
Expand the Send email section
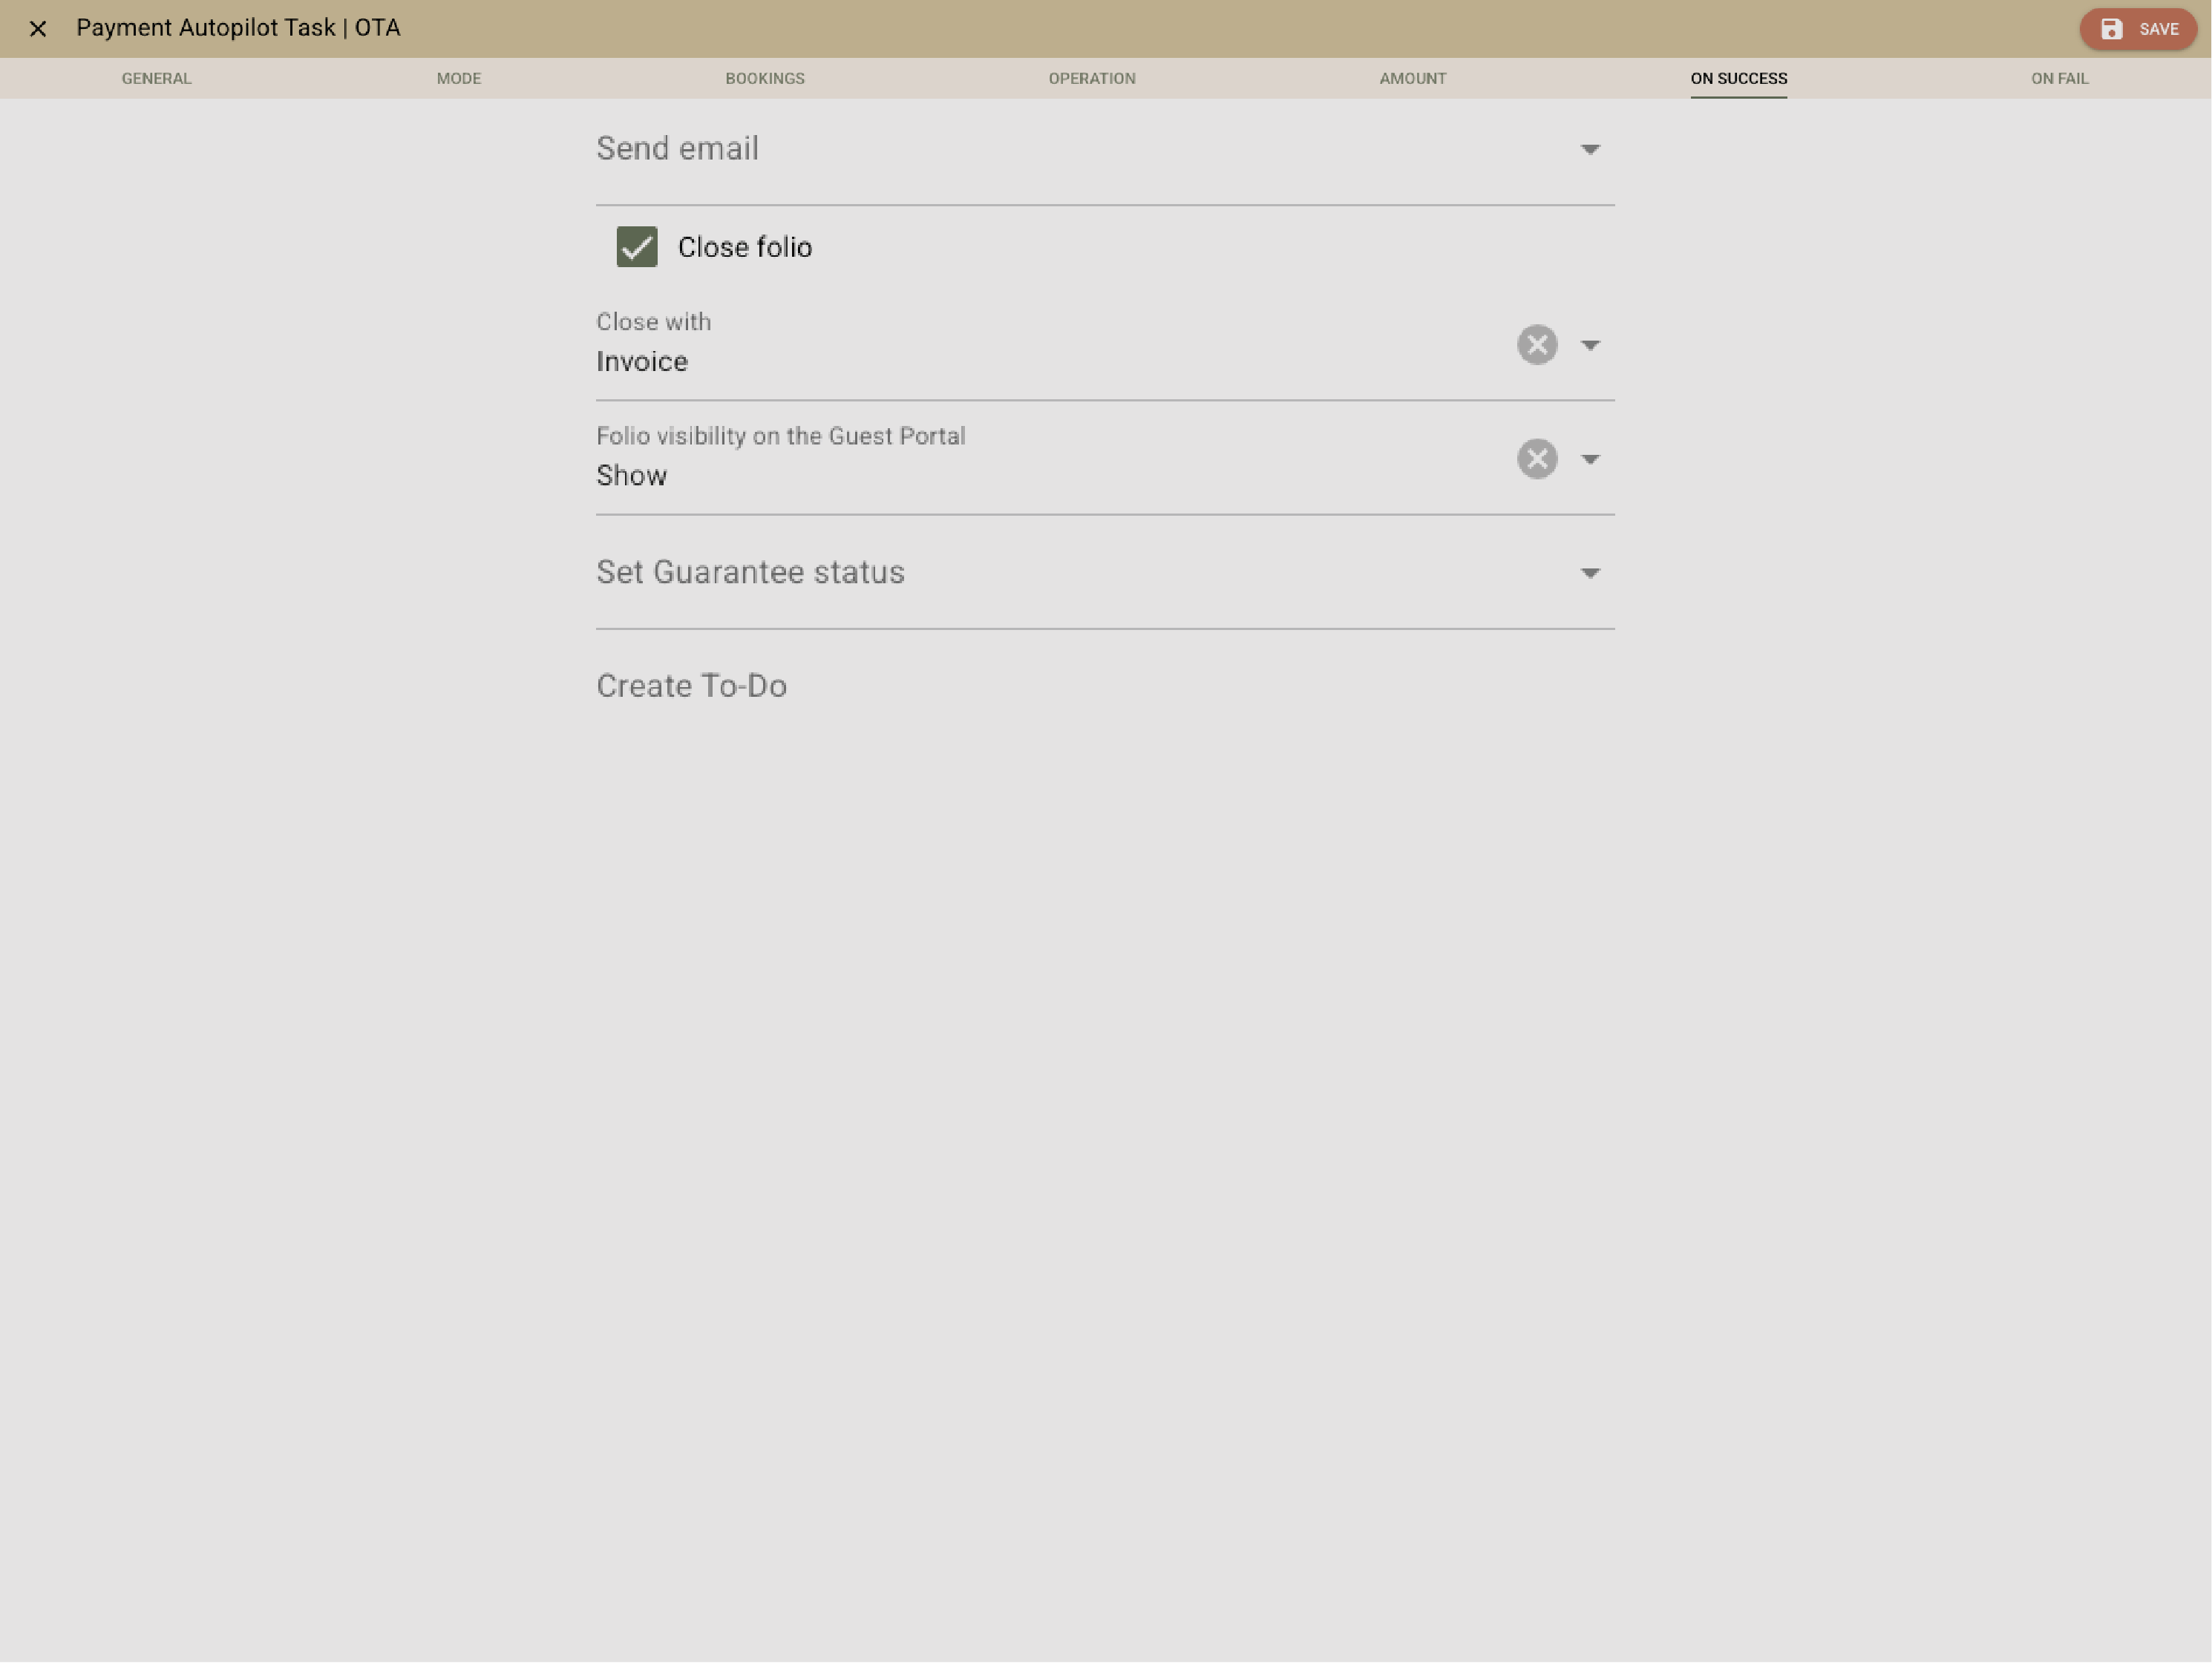[1591, 149]
